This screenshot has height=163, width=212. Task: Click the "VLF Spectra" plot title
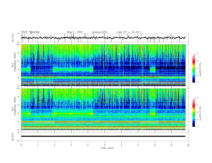[30, 32]
